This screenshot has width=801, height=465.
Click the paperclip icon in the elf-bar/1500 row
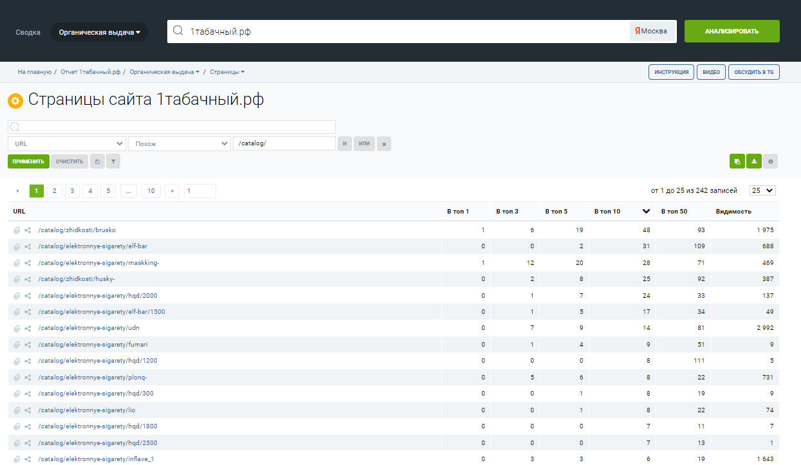point(17,312)
